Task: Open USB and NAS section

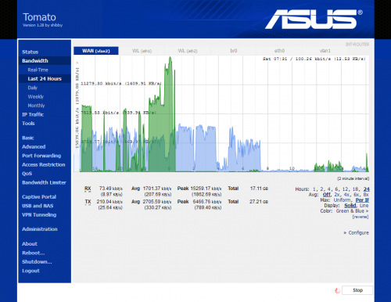Action: [38, 206]
